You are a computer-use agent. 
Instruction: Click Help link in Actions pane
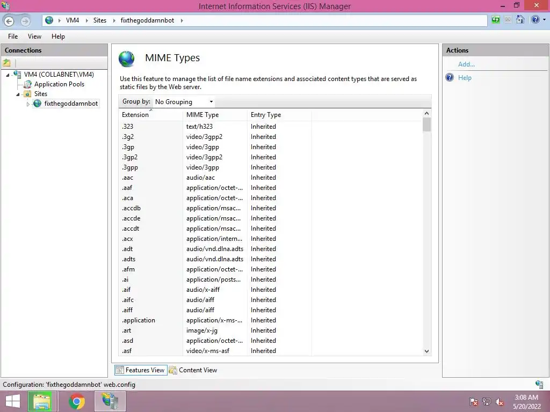(x=465, y=78)
